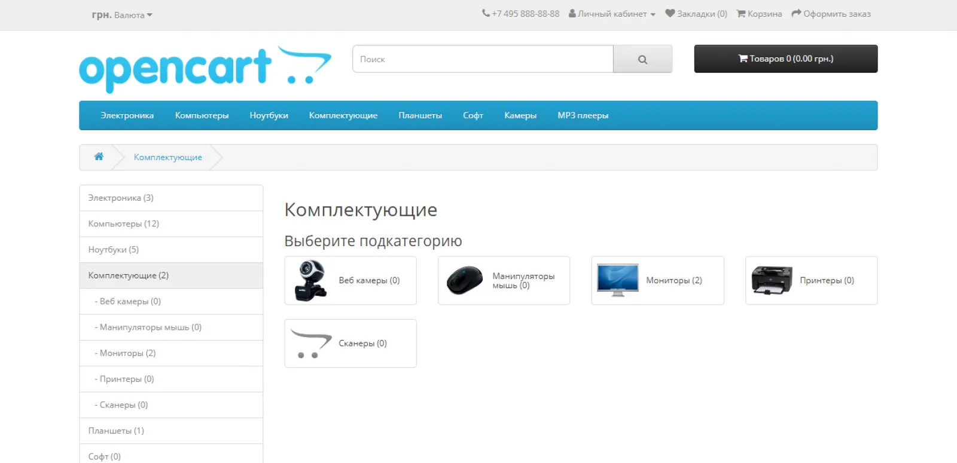The image size is (957, 463).
Task: Select Ноутбуки (5) in the sidebar
Action: click(171, 250)
